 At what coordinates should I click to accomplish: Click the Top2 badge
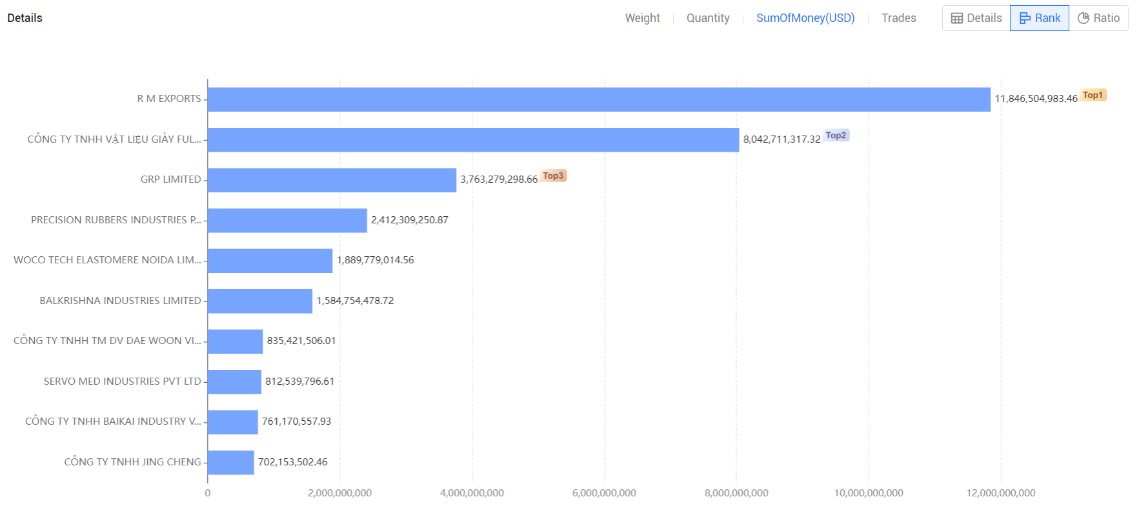tap(836, 136)
